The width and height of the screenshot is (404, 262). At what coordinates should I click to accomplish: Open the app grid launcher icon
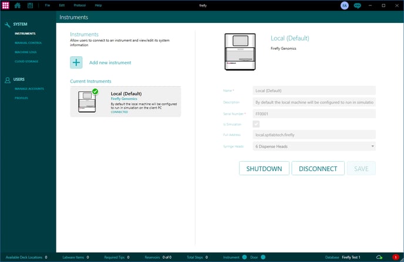tap(5, 5)
